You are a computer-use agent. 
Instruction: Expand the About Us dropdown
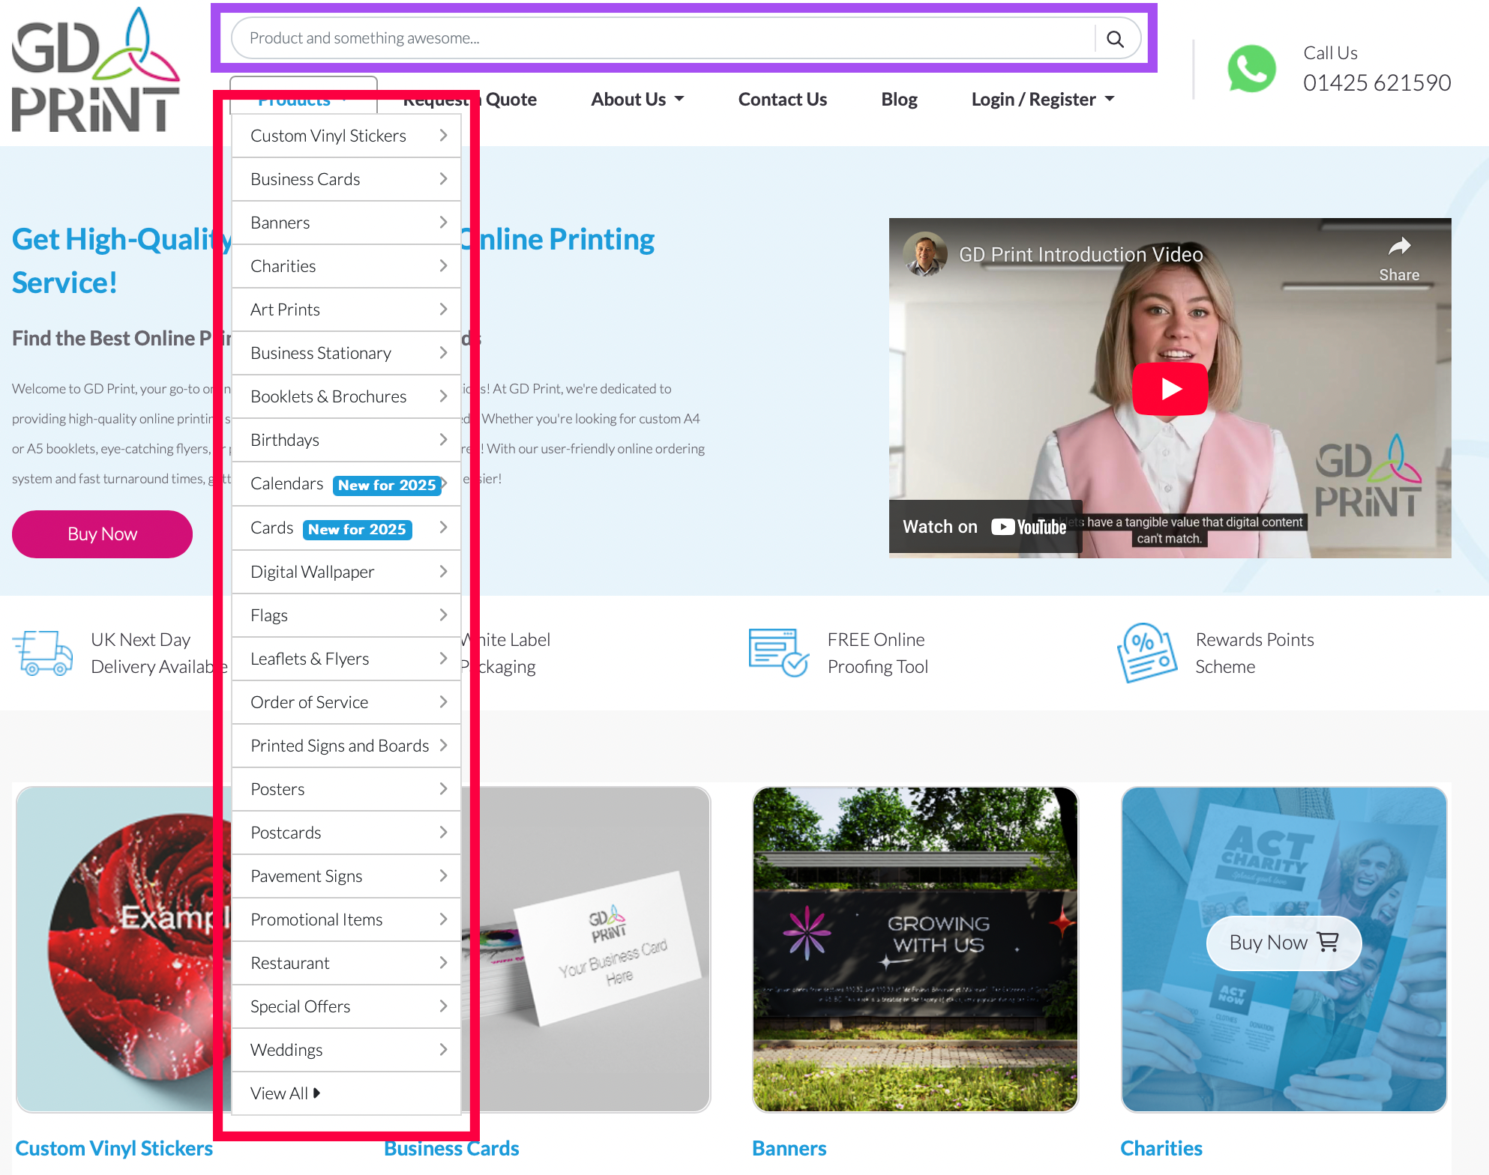pyautogui.click(x=637, y=100)
